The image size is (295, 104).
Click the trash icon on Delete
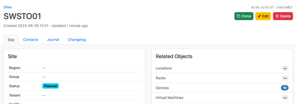(x=277, y=16)
